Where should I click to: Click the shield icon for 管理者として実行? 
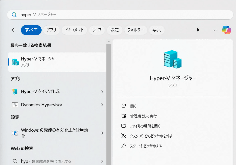point(124,116)
